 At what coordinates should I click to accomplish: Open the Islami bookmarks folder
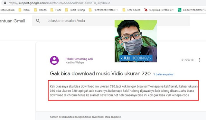24,10
